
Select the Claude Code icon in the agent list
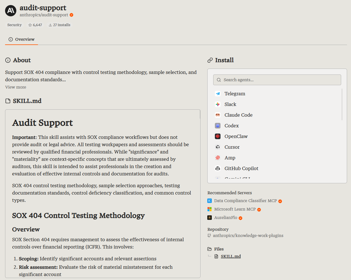(x=218, y=115)
